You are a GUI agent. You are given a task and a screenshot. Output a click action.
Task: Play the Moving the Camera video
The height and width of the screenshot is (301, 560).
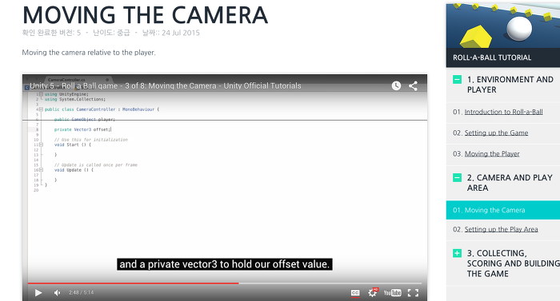tap(38, 293)
